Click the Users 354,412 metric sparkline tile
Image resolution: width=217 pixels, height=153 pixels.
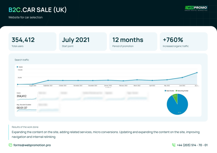[26, 96]
